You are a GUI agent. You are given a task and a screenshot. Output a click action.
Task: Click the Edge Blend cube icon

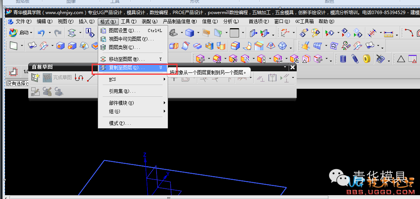(x=236, y=46)
